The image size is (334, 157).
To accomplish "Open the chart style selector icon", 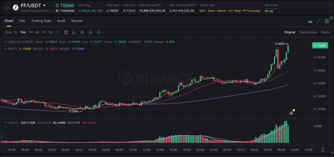I will click(74, 32).
